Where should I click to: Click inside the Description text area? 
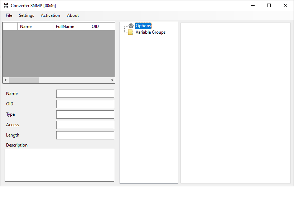pyautogui.click(x=59, y=165)
